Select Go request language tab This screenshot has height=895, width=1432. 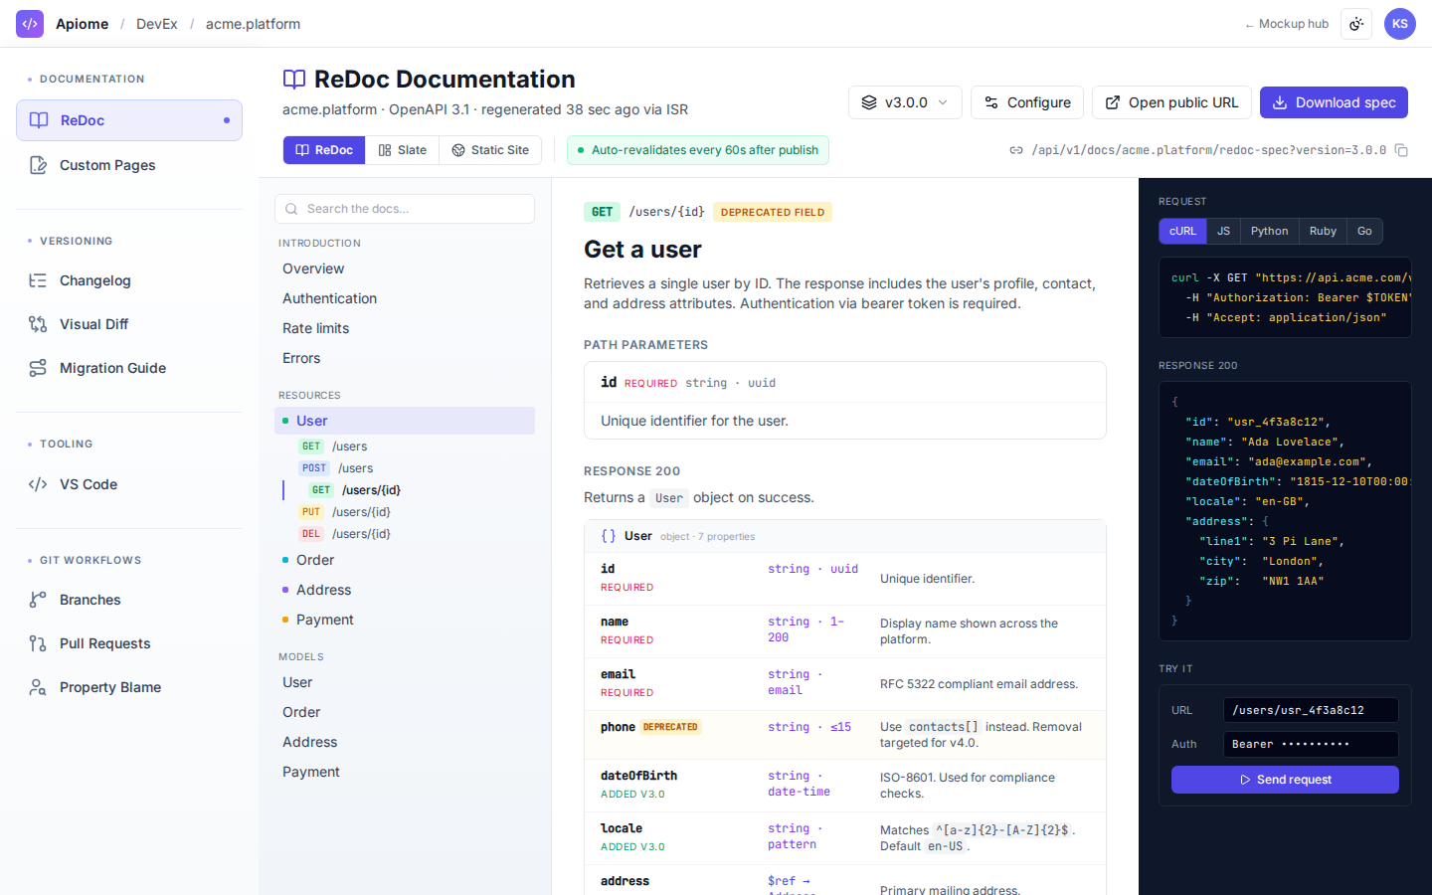pos(1364,231)
